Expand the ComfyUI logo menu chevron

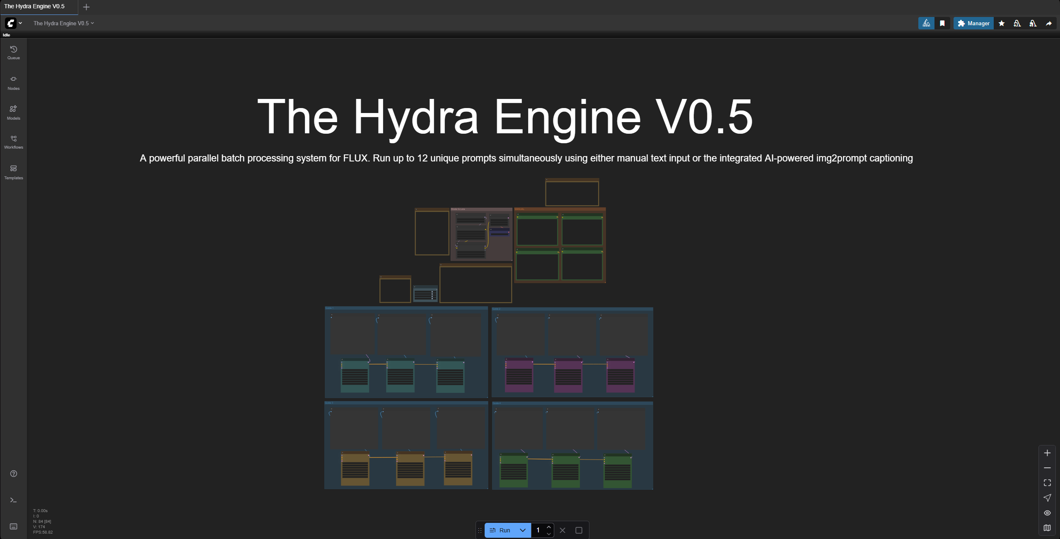point(20,23)
